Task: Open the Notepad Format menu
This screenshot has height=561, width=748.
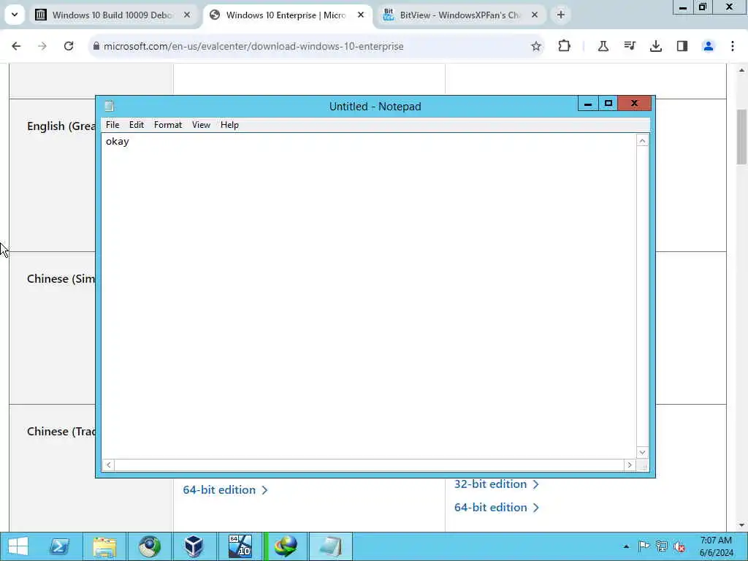Action: coord(168,125)
